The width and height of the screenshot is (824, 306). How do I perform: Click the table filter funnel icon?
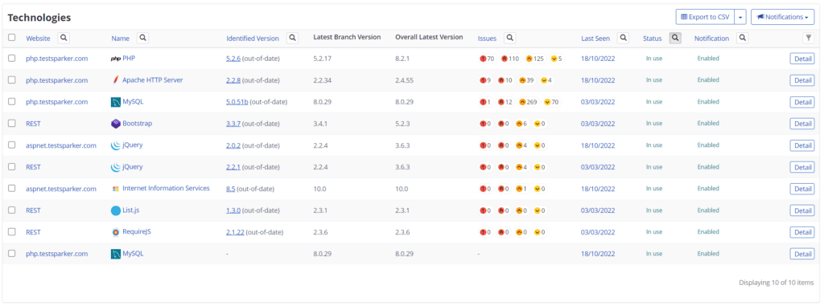(x=809, y=38)
